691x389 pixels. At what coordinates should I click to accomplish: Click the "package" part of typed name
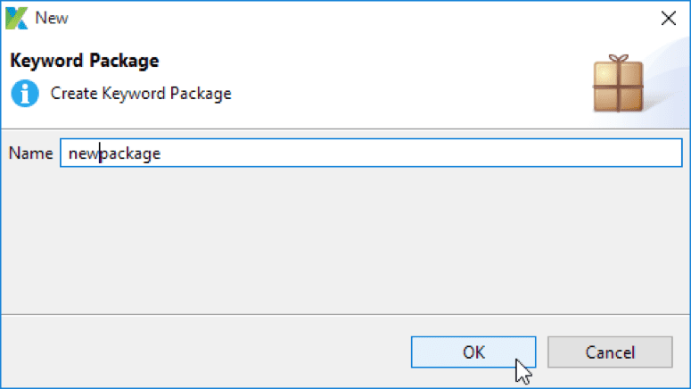coord(130,153)
